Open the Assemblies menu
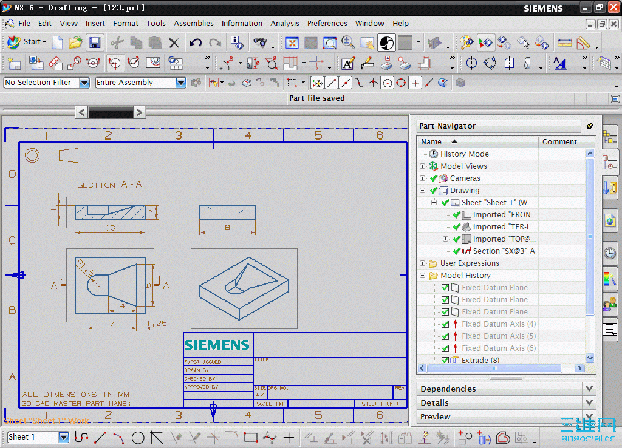Image resolution: width=622 pixels, height=448 pixels. coord(193,24)
